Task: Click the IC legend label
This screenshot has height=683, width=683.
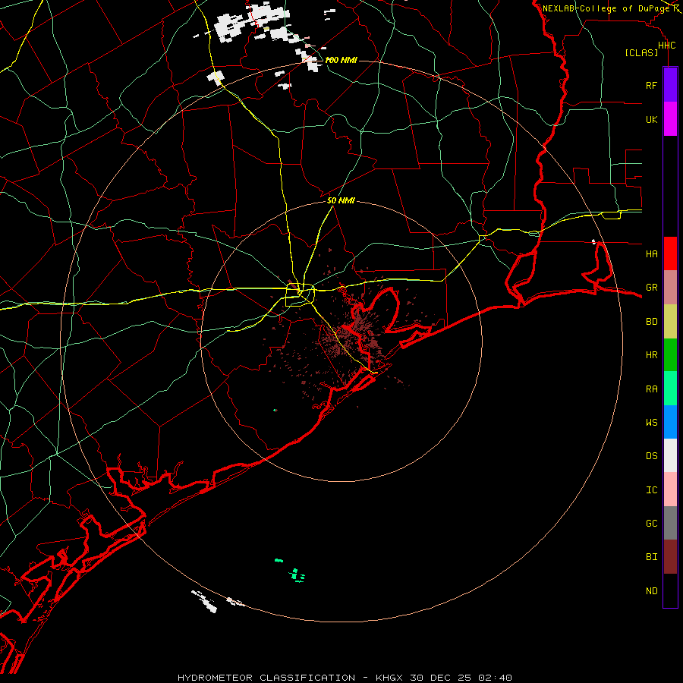Action: coord(651,490)
